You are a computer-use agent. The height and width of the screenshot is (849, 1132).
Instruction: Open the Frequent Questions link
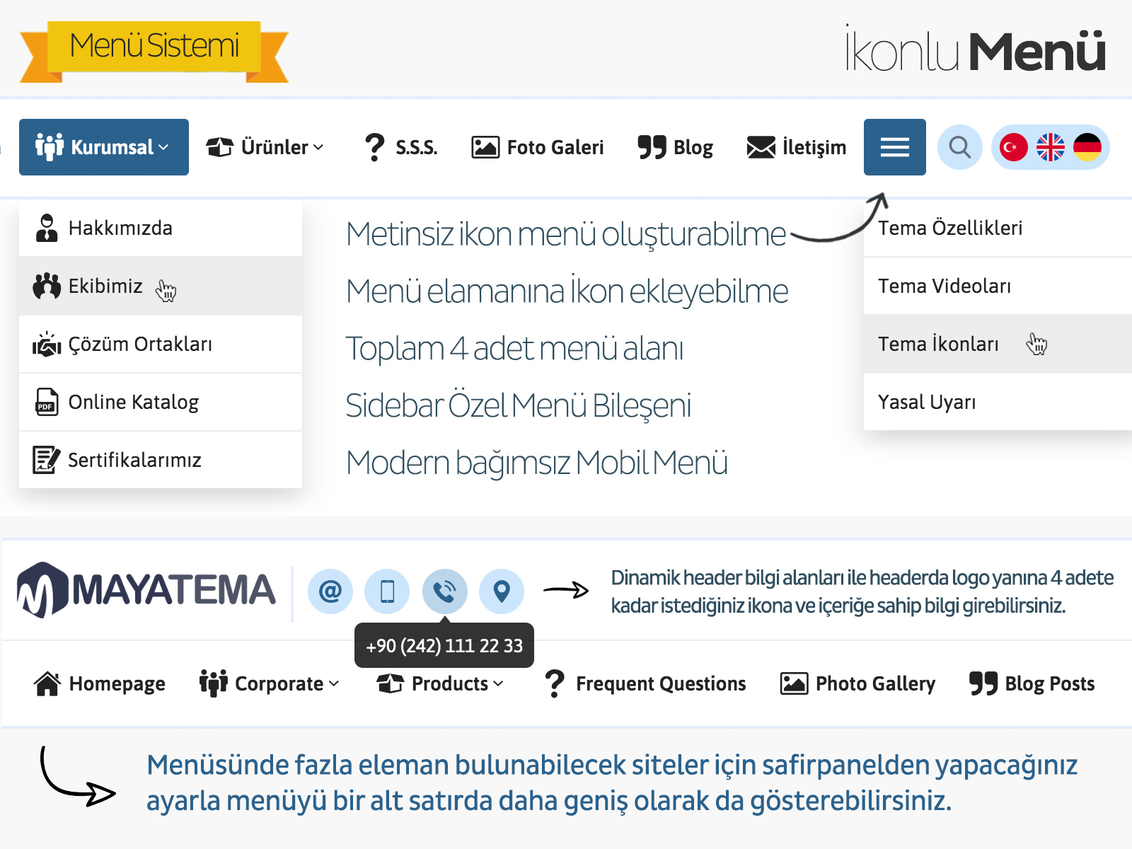[x=661, y=683]
